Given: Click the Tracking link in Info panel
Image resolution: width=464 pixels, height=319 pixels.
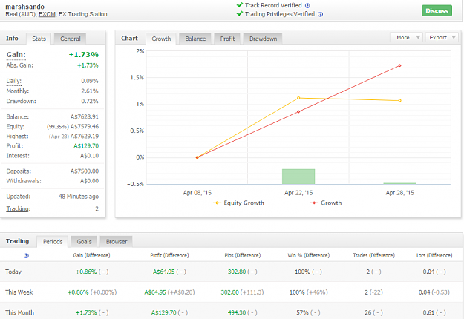Looking at the screenshot, I should (19, 208).
